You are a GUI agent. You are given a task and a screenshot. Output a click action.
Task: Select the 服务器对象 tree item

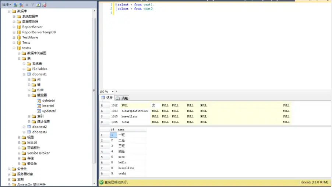[x=25, y=174]
